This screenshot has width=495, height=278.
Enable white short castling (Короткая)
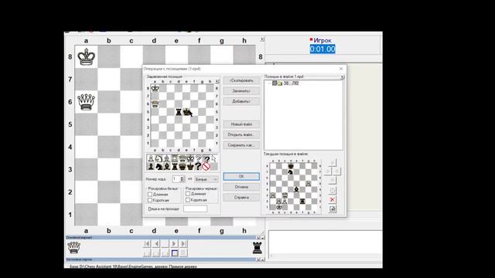[150, 200]
